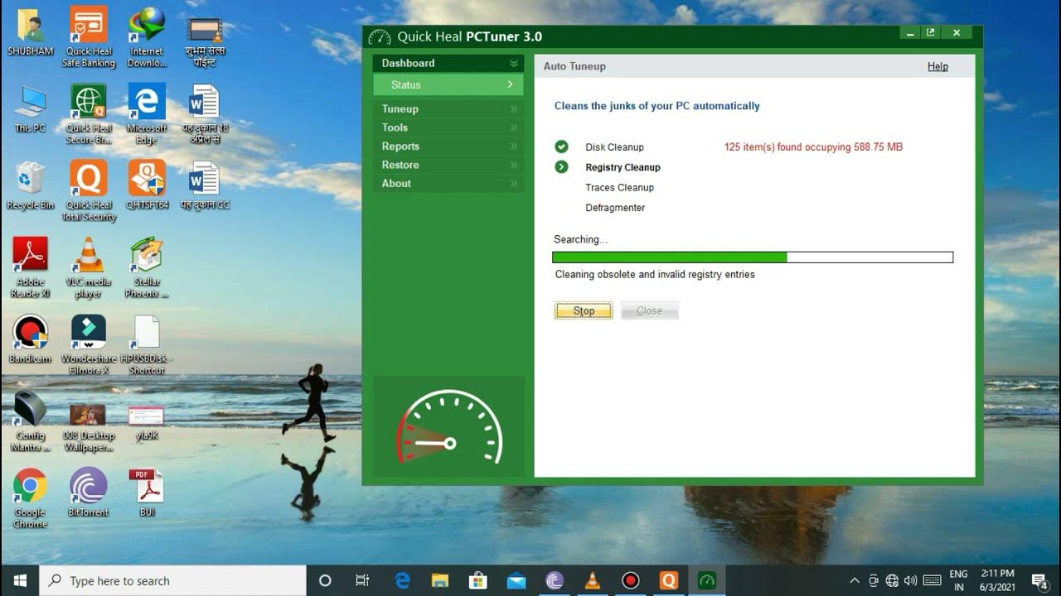This screenshot has height=596, width=1061.
Task: Launch Microsoft Edge desktop shortcut
Action: tap(147, 114)
